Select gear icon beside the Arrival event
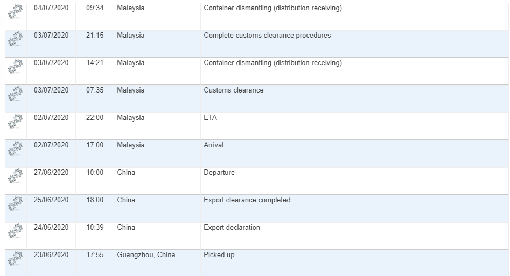Screen dimensions: 510x276 click(x=15, y=148)
